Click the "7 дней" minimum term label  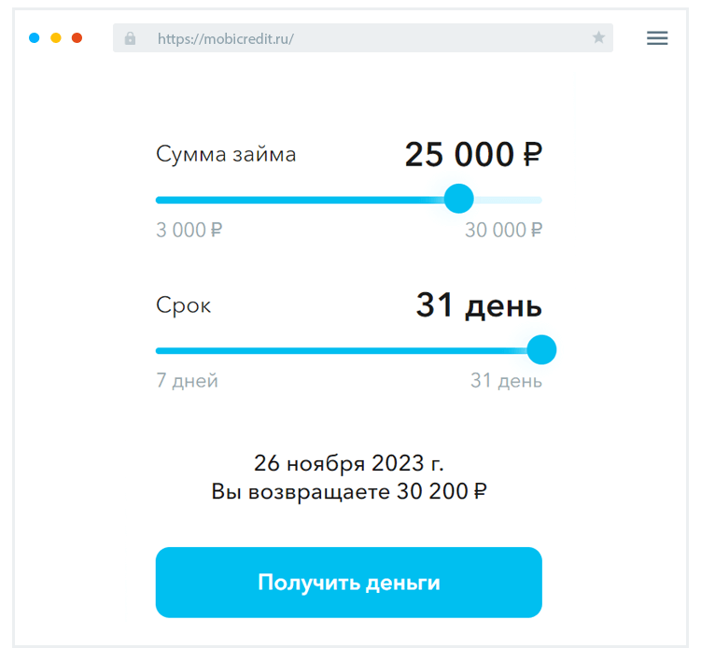[x=187, y=381]
